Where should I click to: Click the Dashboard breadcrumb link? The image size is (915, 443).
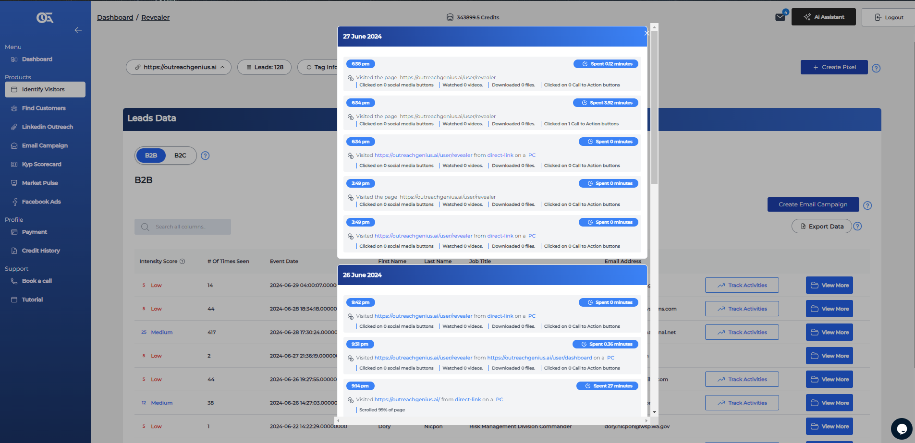[115, 18]
